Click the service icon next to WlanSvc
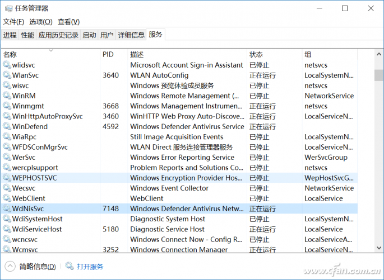 (7, 75)
